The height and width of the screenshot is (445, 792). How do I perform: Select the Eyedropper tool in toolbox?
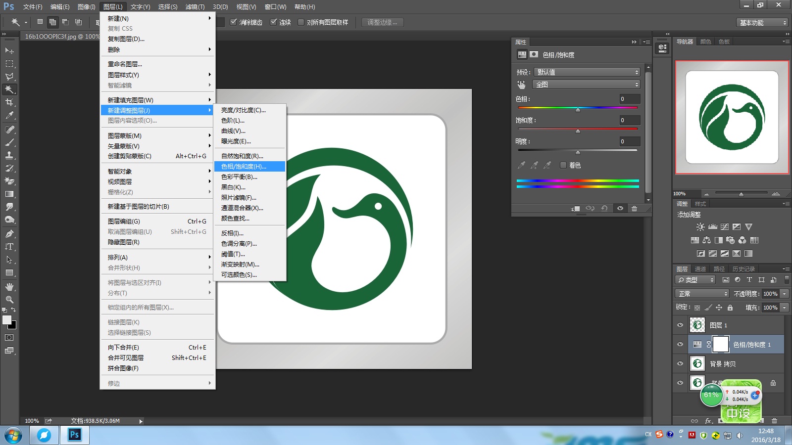(9, 115)
